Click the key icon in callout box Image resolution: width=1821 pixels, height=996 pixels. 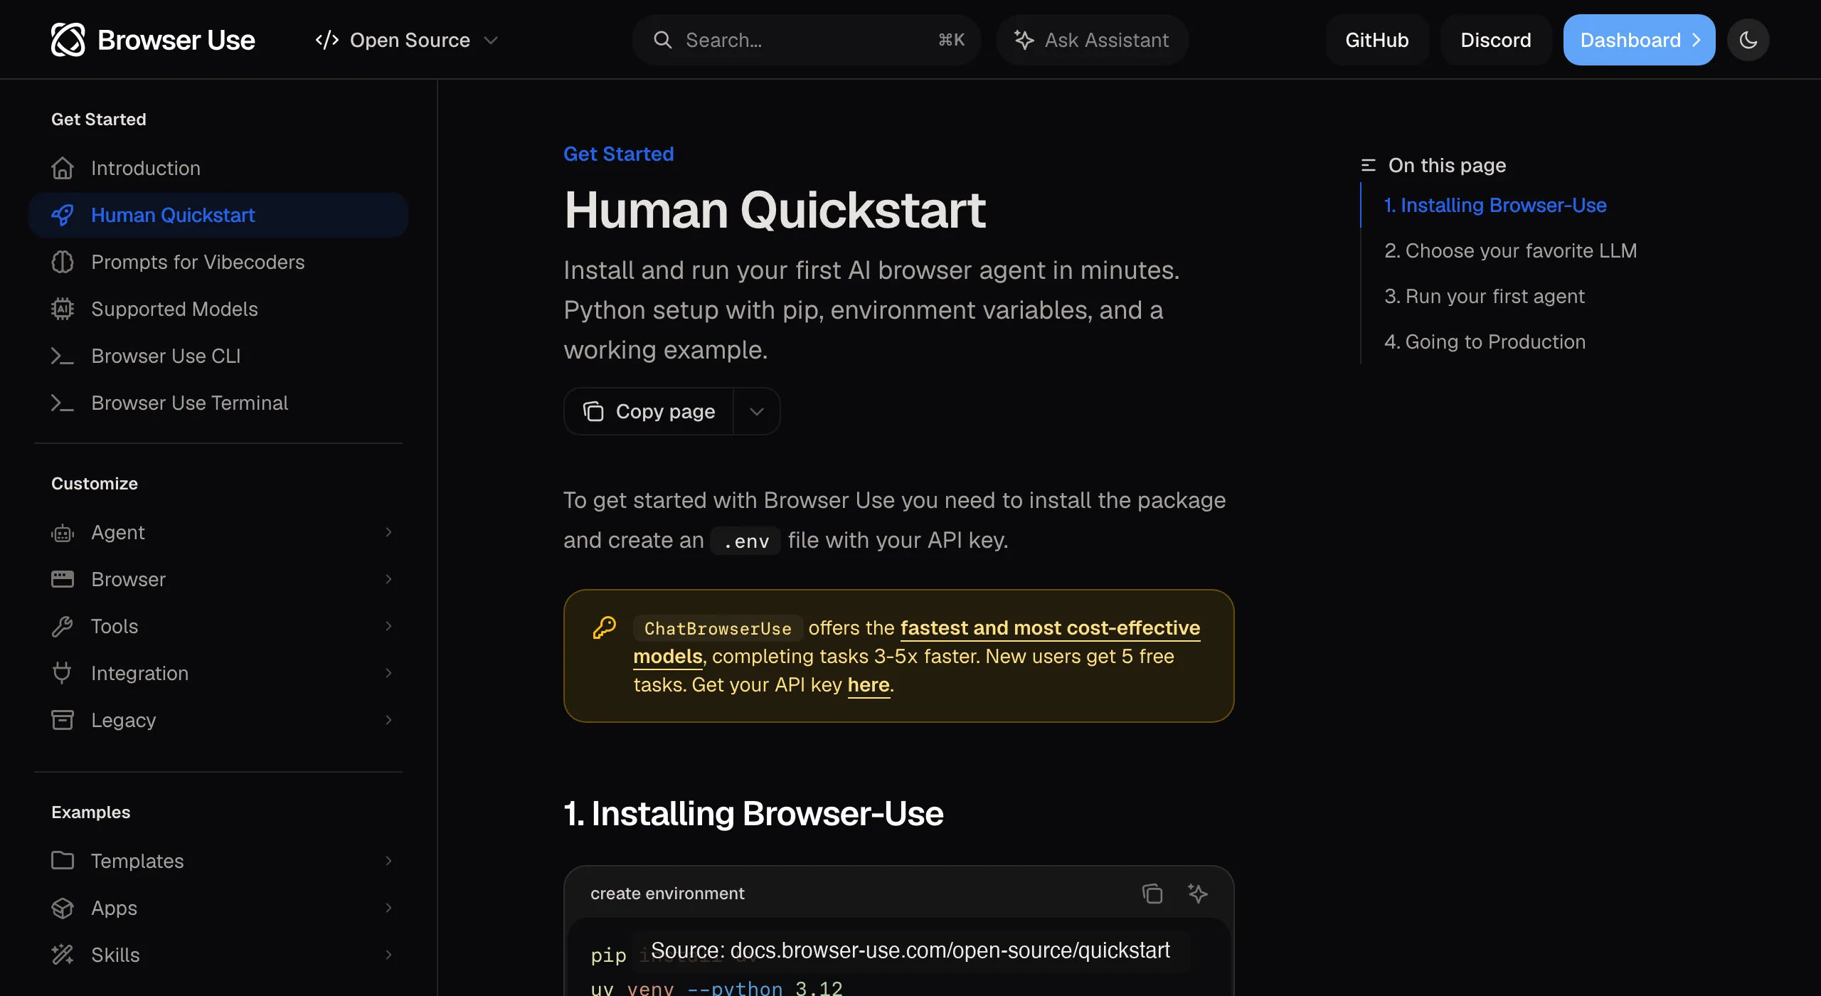coord(605,627)
